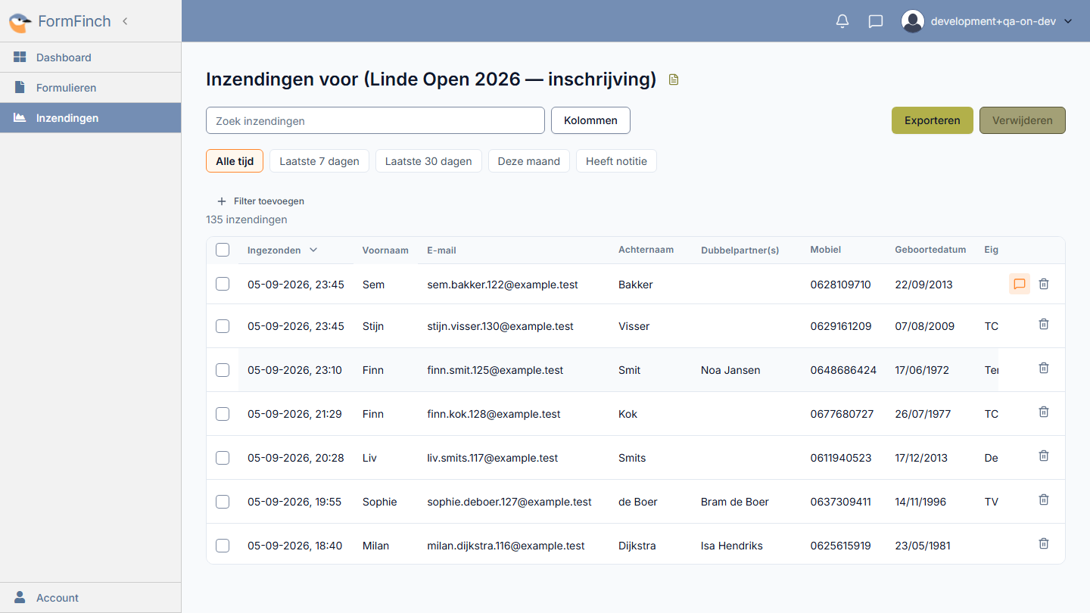The width and height of the screenshot is (1090, 613).
Task: Open notifications bell
Action: (x=842, y=21)
